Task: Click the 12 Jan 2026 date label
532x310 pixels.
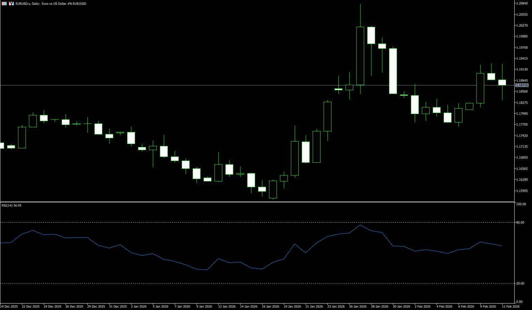Action: [227, 307]
